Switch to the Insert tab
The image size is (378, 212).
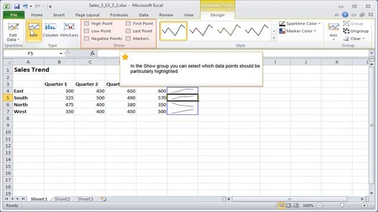[59, 15]
